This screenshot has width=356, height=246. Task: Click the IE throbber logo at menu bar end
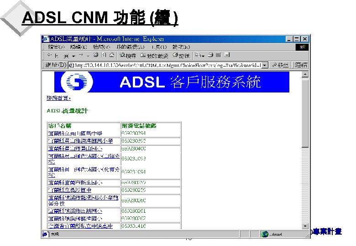(302, 47)
